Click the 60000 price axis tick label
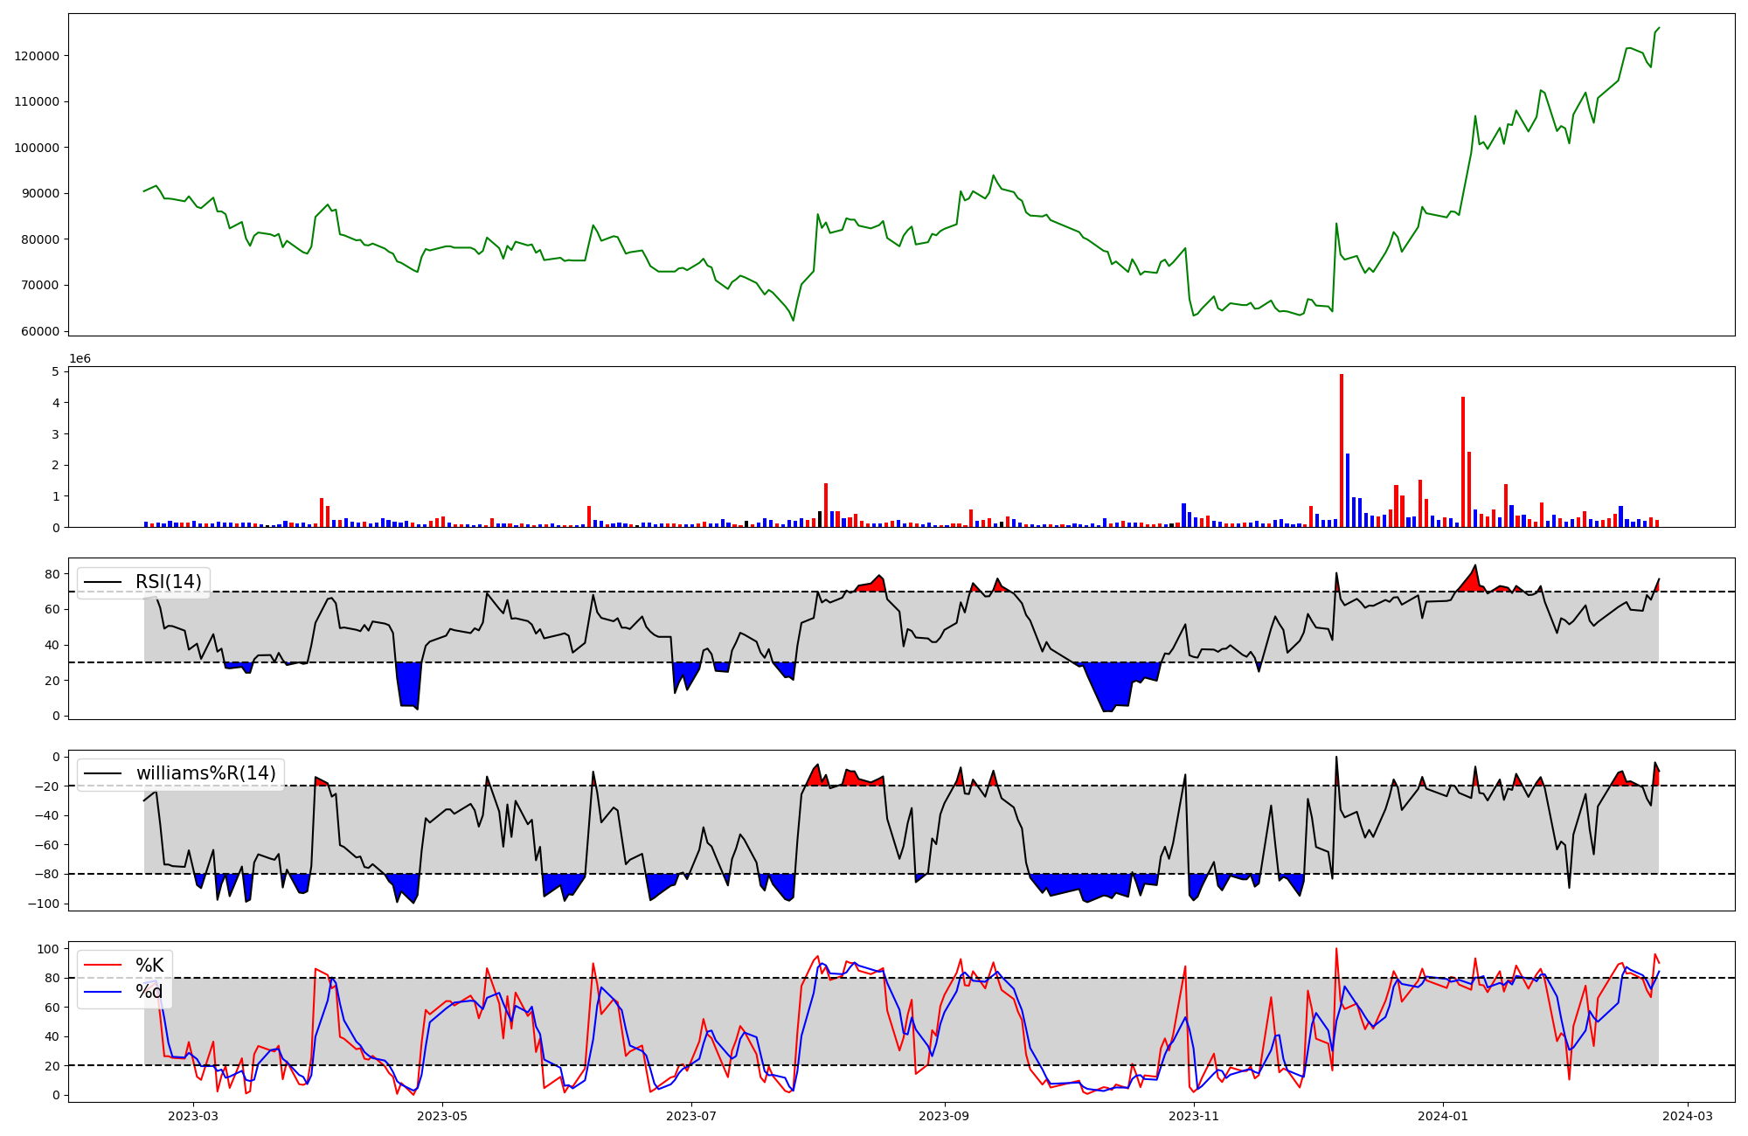Viewport: 1748px width, 1136px height. (x=40, y=331)
